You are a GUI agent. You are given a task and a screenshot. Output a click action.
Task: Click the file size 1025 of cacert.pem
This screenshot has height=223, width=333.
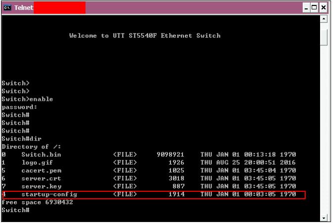(176, 171)
